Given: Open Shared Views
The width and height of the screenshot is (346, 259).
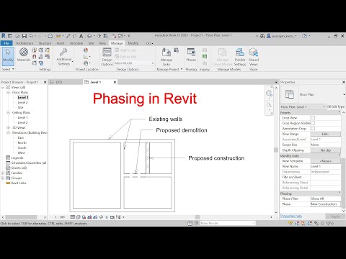Looking at the screenshot, I should [x=254, y=57].
